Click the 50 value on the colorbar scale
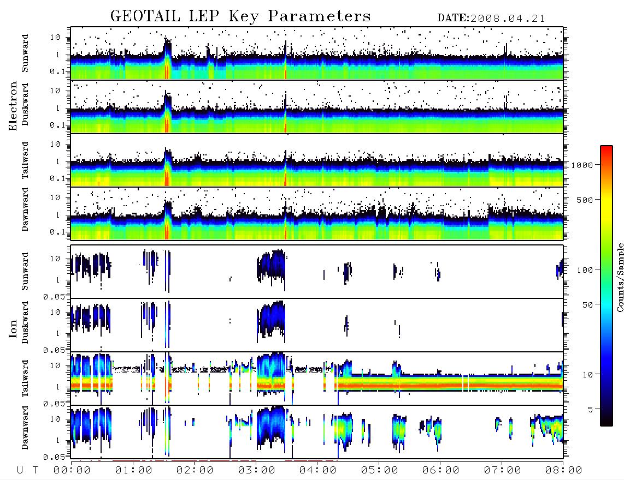624x480 pixels. point(587,305)
